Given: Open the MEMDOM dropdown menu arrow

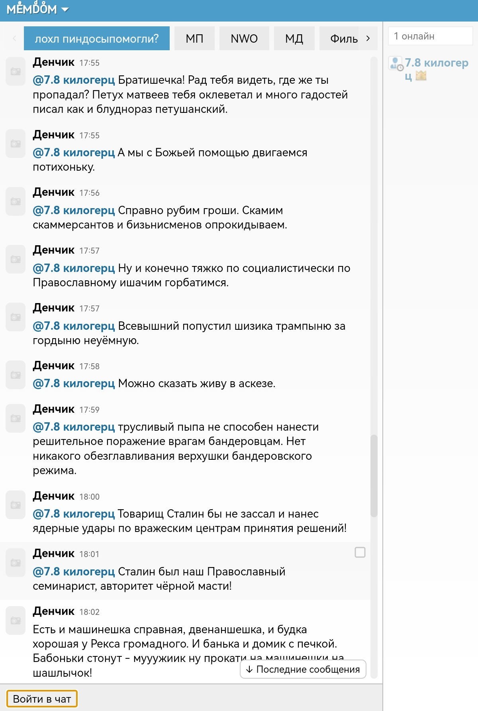Looking at the screenshot, I should click(65, 10).
